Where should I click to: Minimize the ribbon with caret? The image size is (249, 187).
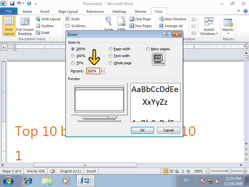(238, 11)
